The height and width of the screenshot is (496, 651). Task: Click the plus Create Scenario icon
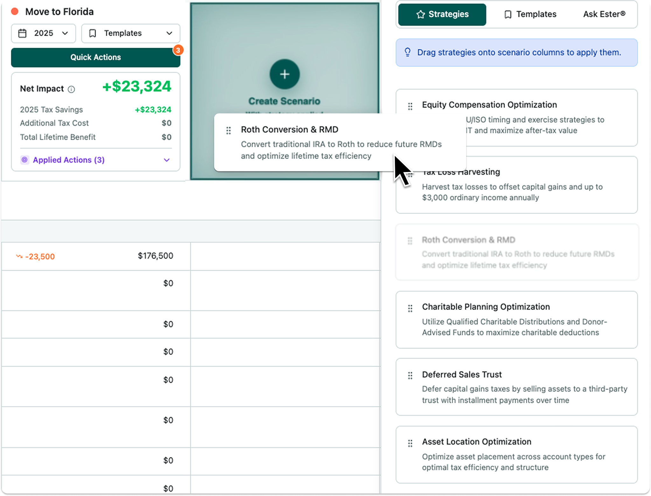pyautogui.click(x=284, y=74)
